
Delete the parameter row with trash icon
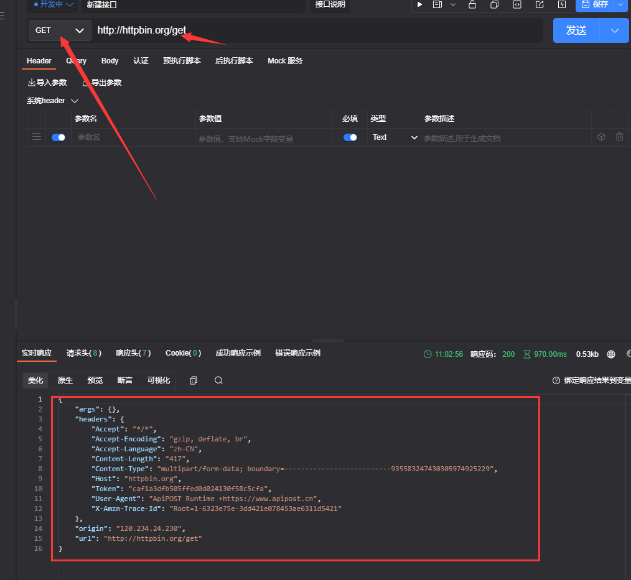point(620,137)
